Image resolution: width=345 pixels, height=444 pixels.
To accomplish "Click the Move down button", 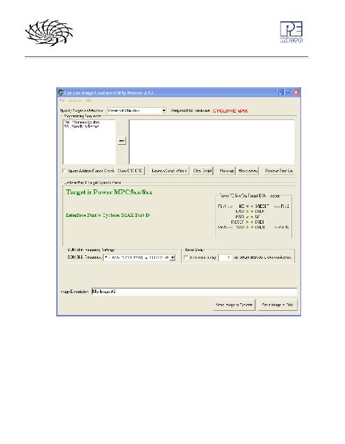I will [248, 171].
